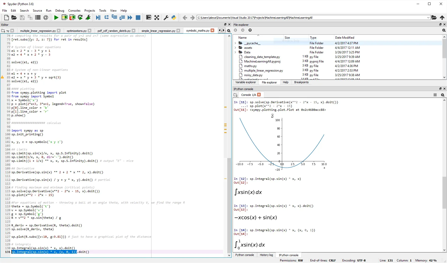Switch to the Breakpoints tab
The height and width of the screenshot is (263, 447).
pyautogui.click(x=301, y=82)
